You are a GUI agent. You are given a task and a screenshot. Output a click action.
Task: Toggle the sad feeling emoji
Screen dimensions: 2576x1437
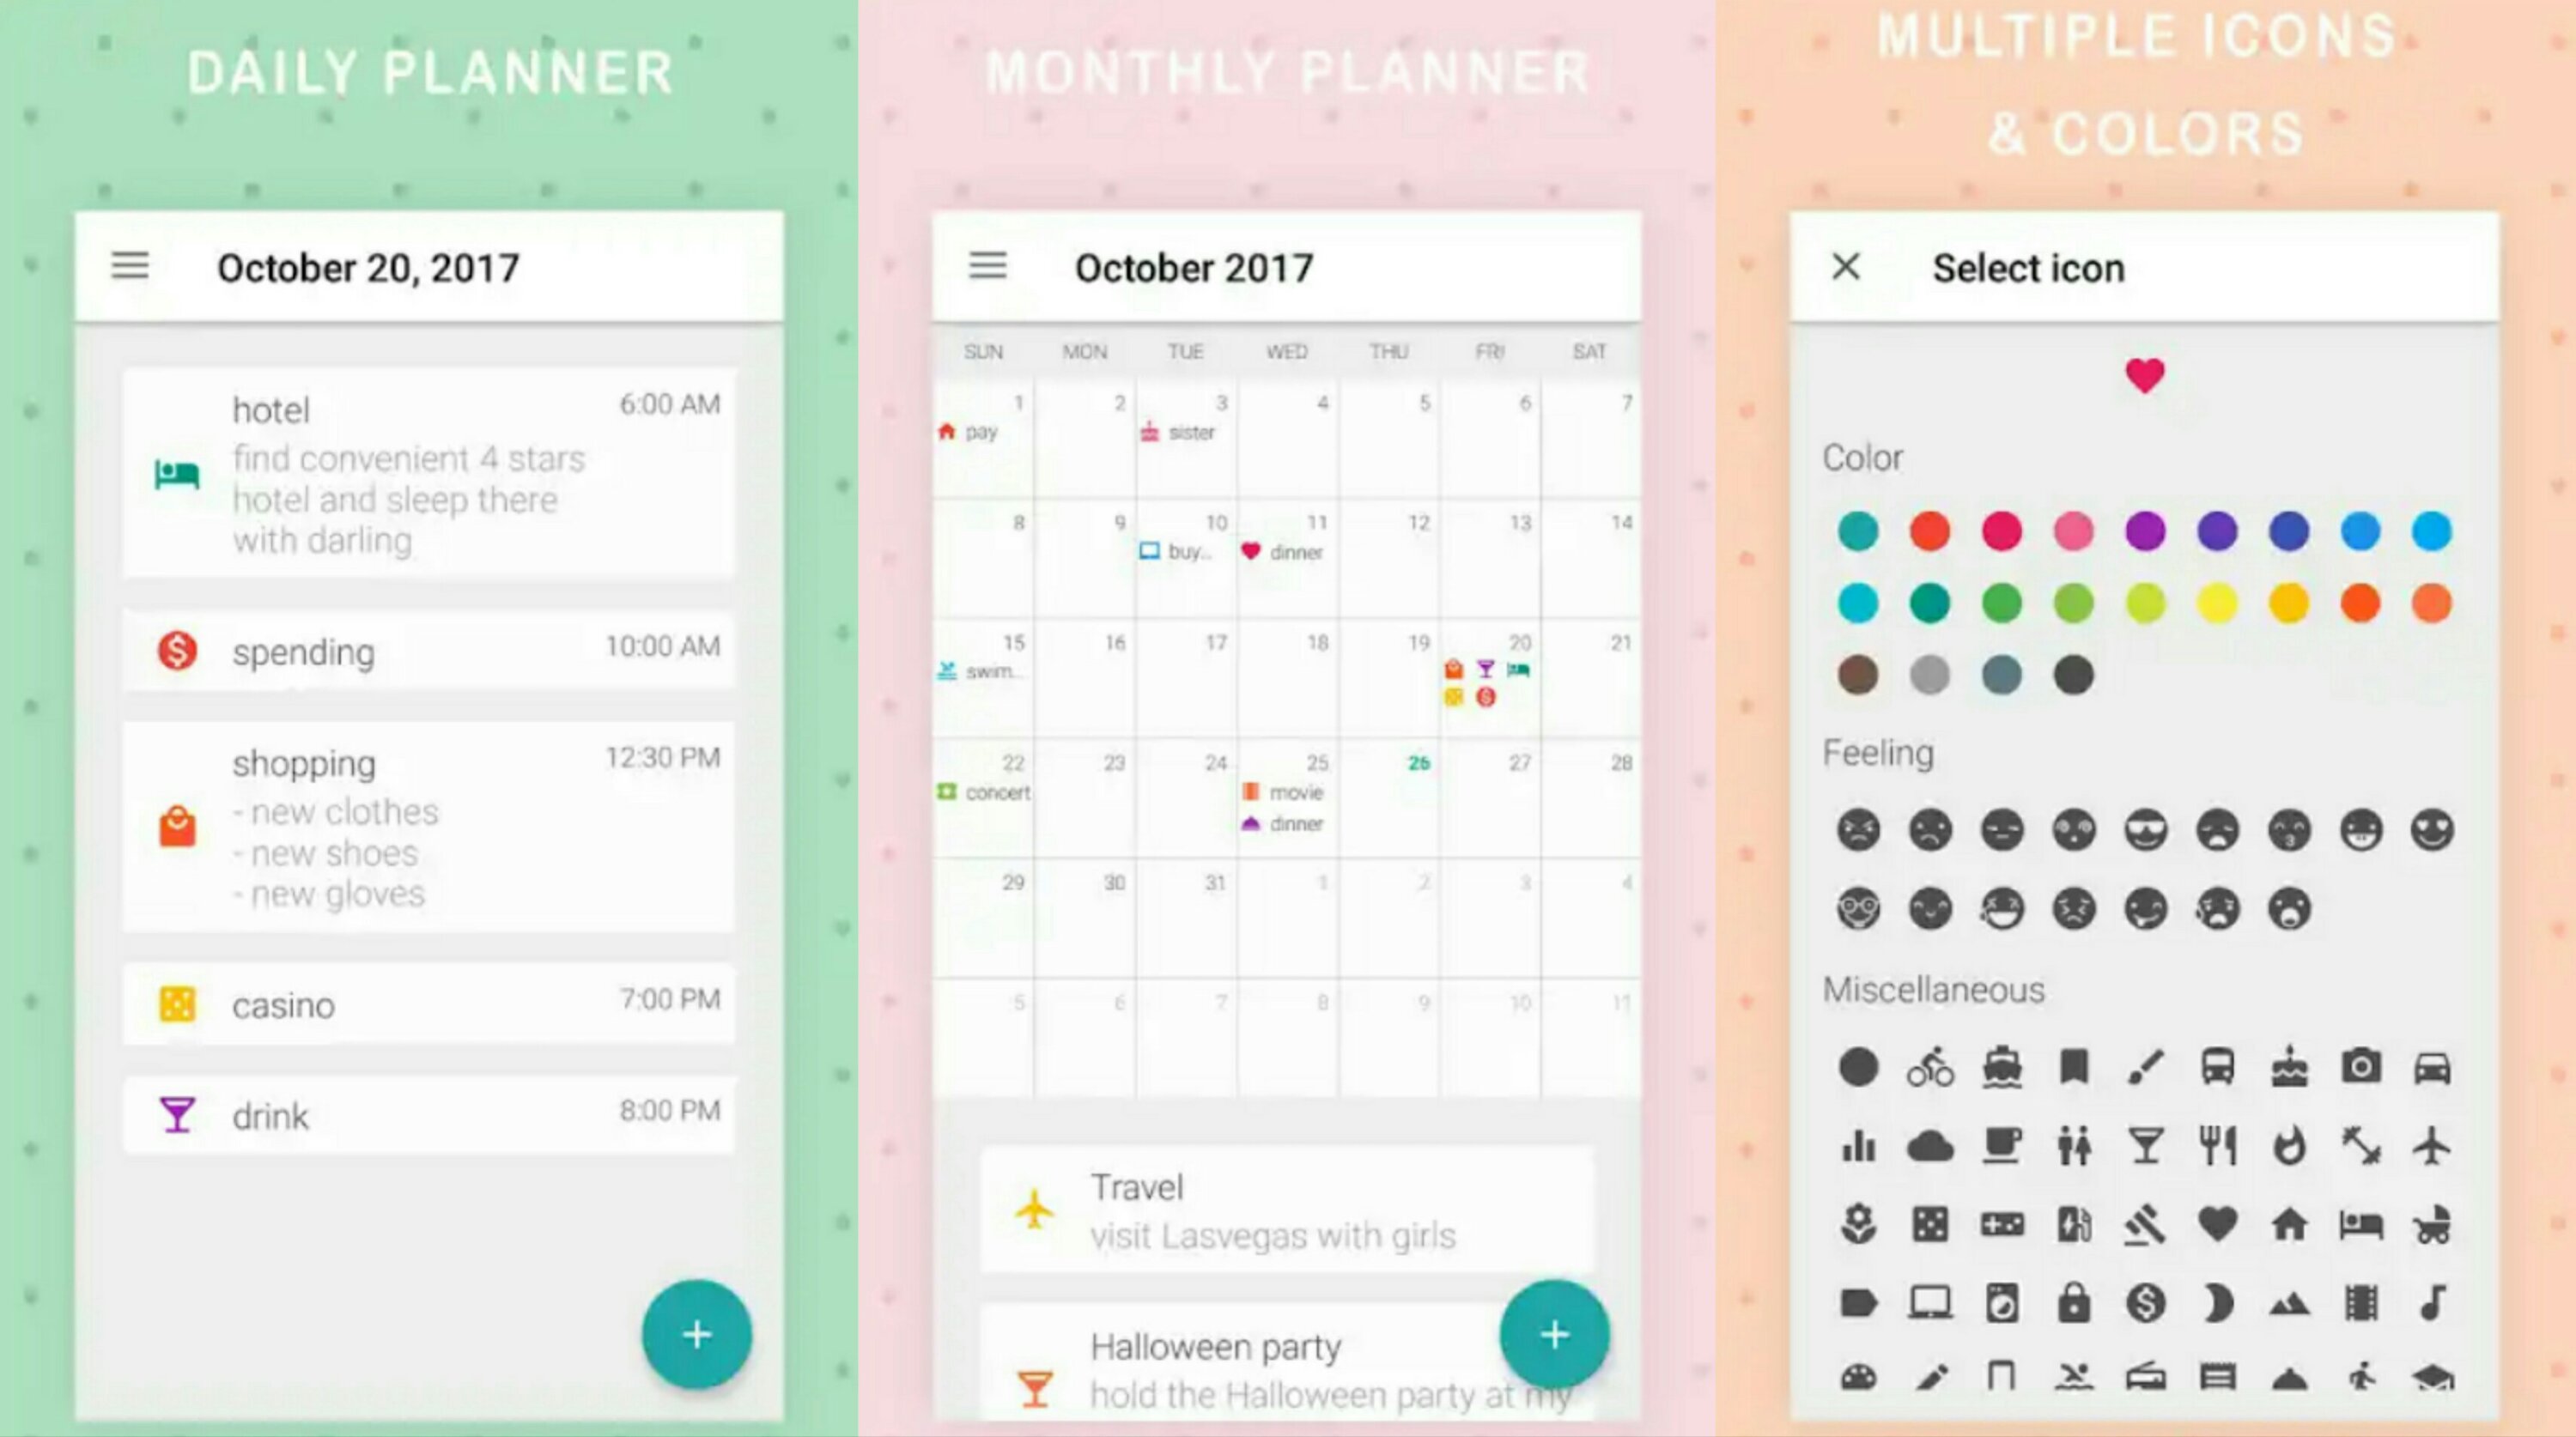(x=1929, y=827)
